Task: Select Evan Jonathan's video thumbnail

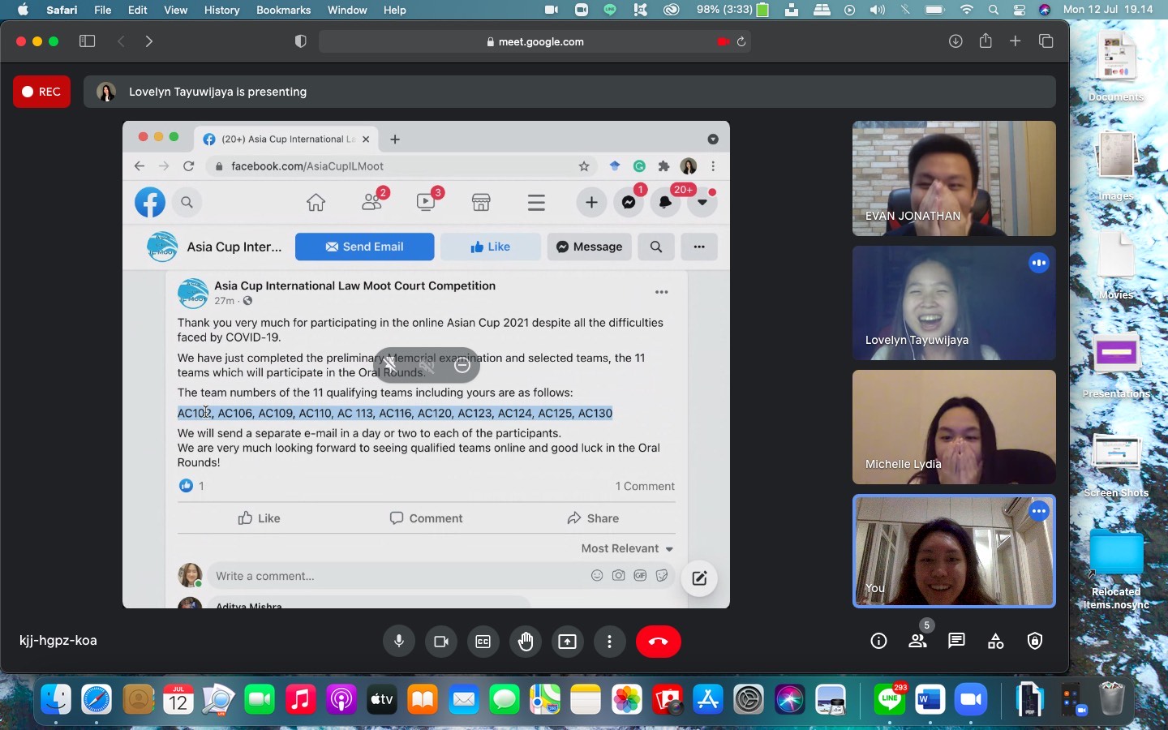Action: point(954,178)
